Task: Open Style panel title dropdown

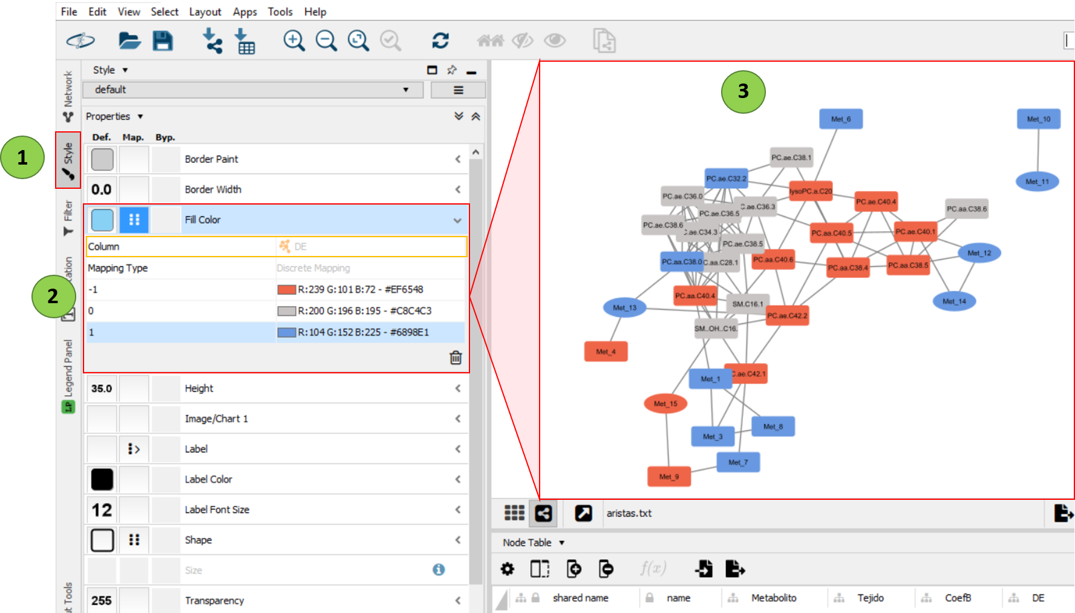Action: pyautogui.click(x=125, y=70)
